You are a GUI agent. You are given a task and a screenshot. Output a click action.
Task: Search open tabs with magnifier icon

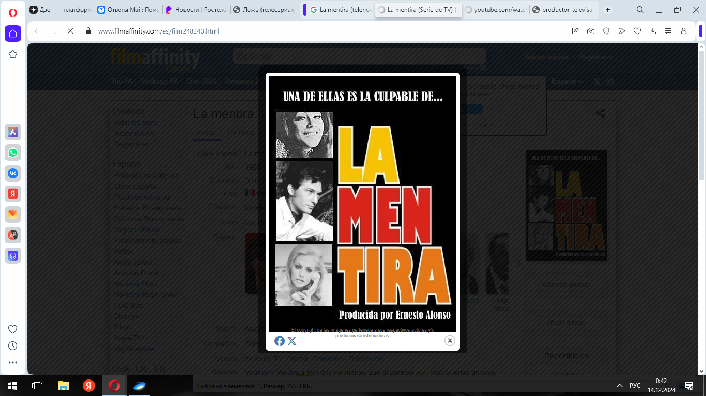640,10
